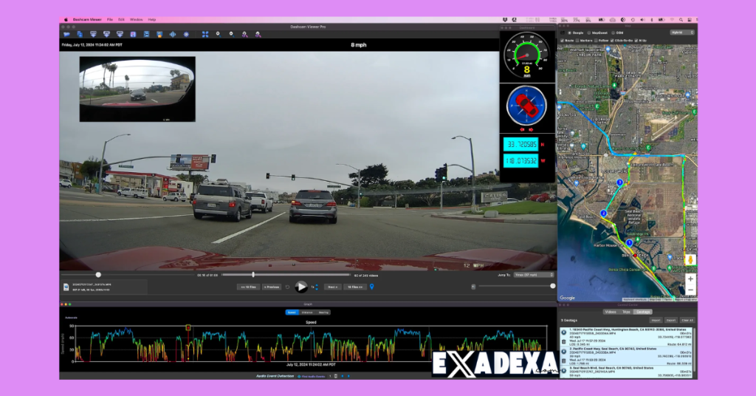The width and height of the screenshot is (756, 396).
Task: Click the zoom in magnifier icon
Action: click(219, 34)
